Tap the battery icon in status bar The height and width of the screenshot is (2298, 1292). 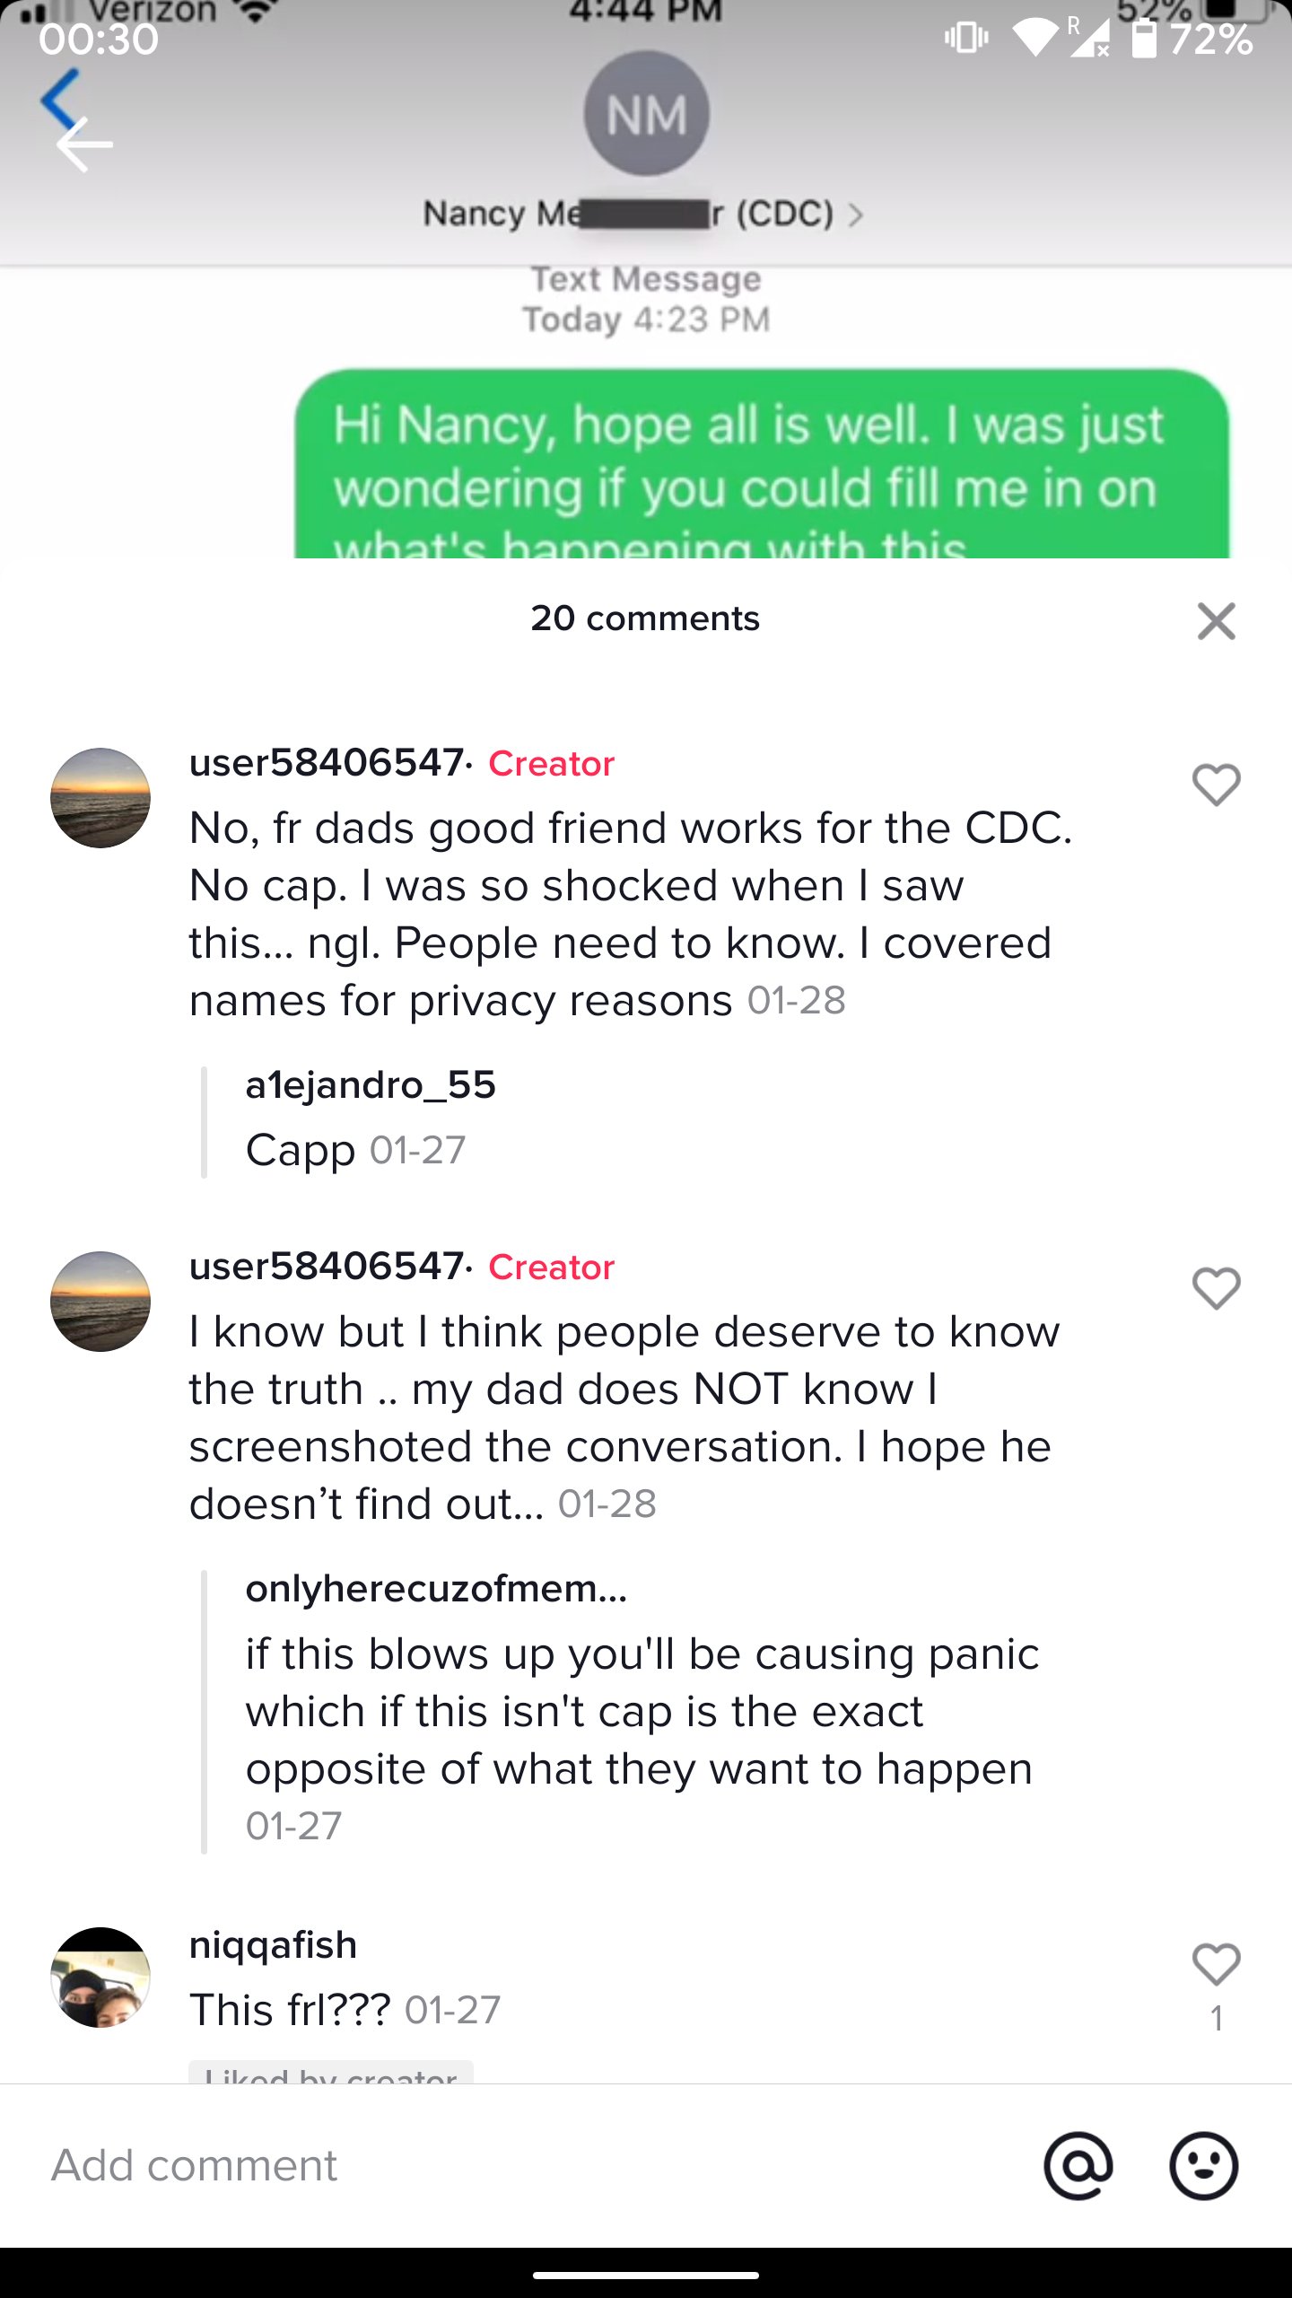pyautogui.click(x=1144, y=39)
